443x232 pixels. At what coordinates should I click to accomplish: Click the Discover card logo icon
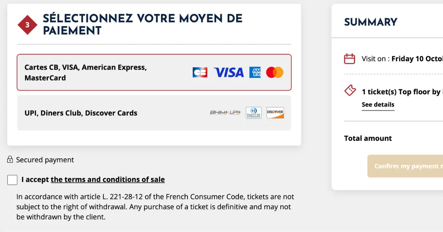click(275, 113)
